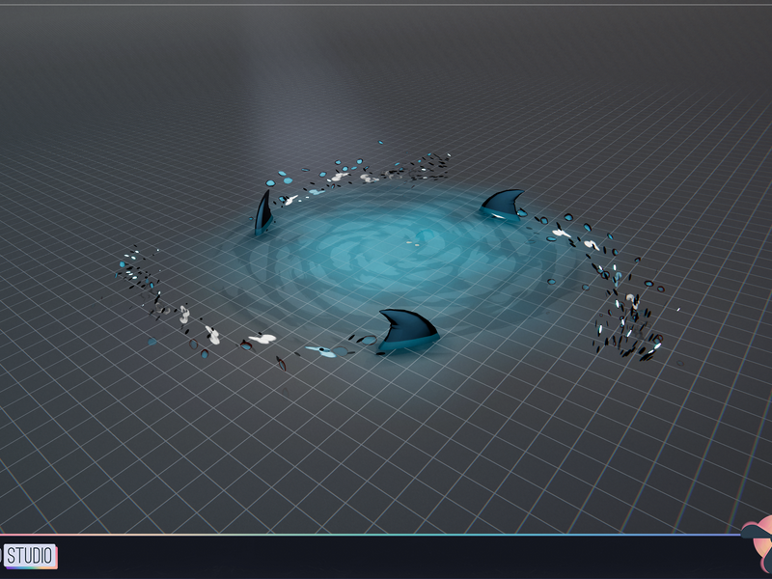Click the rainbow gradient line above bottom bar

point(370,535)
